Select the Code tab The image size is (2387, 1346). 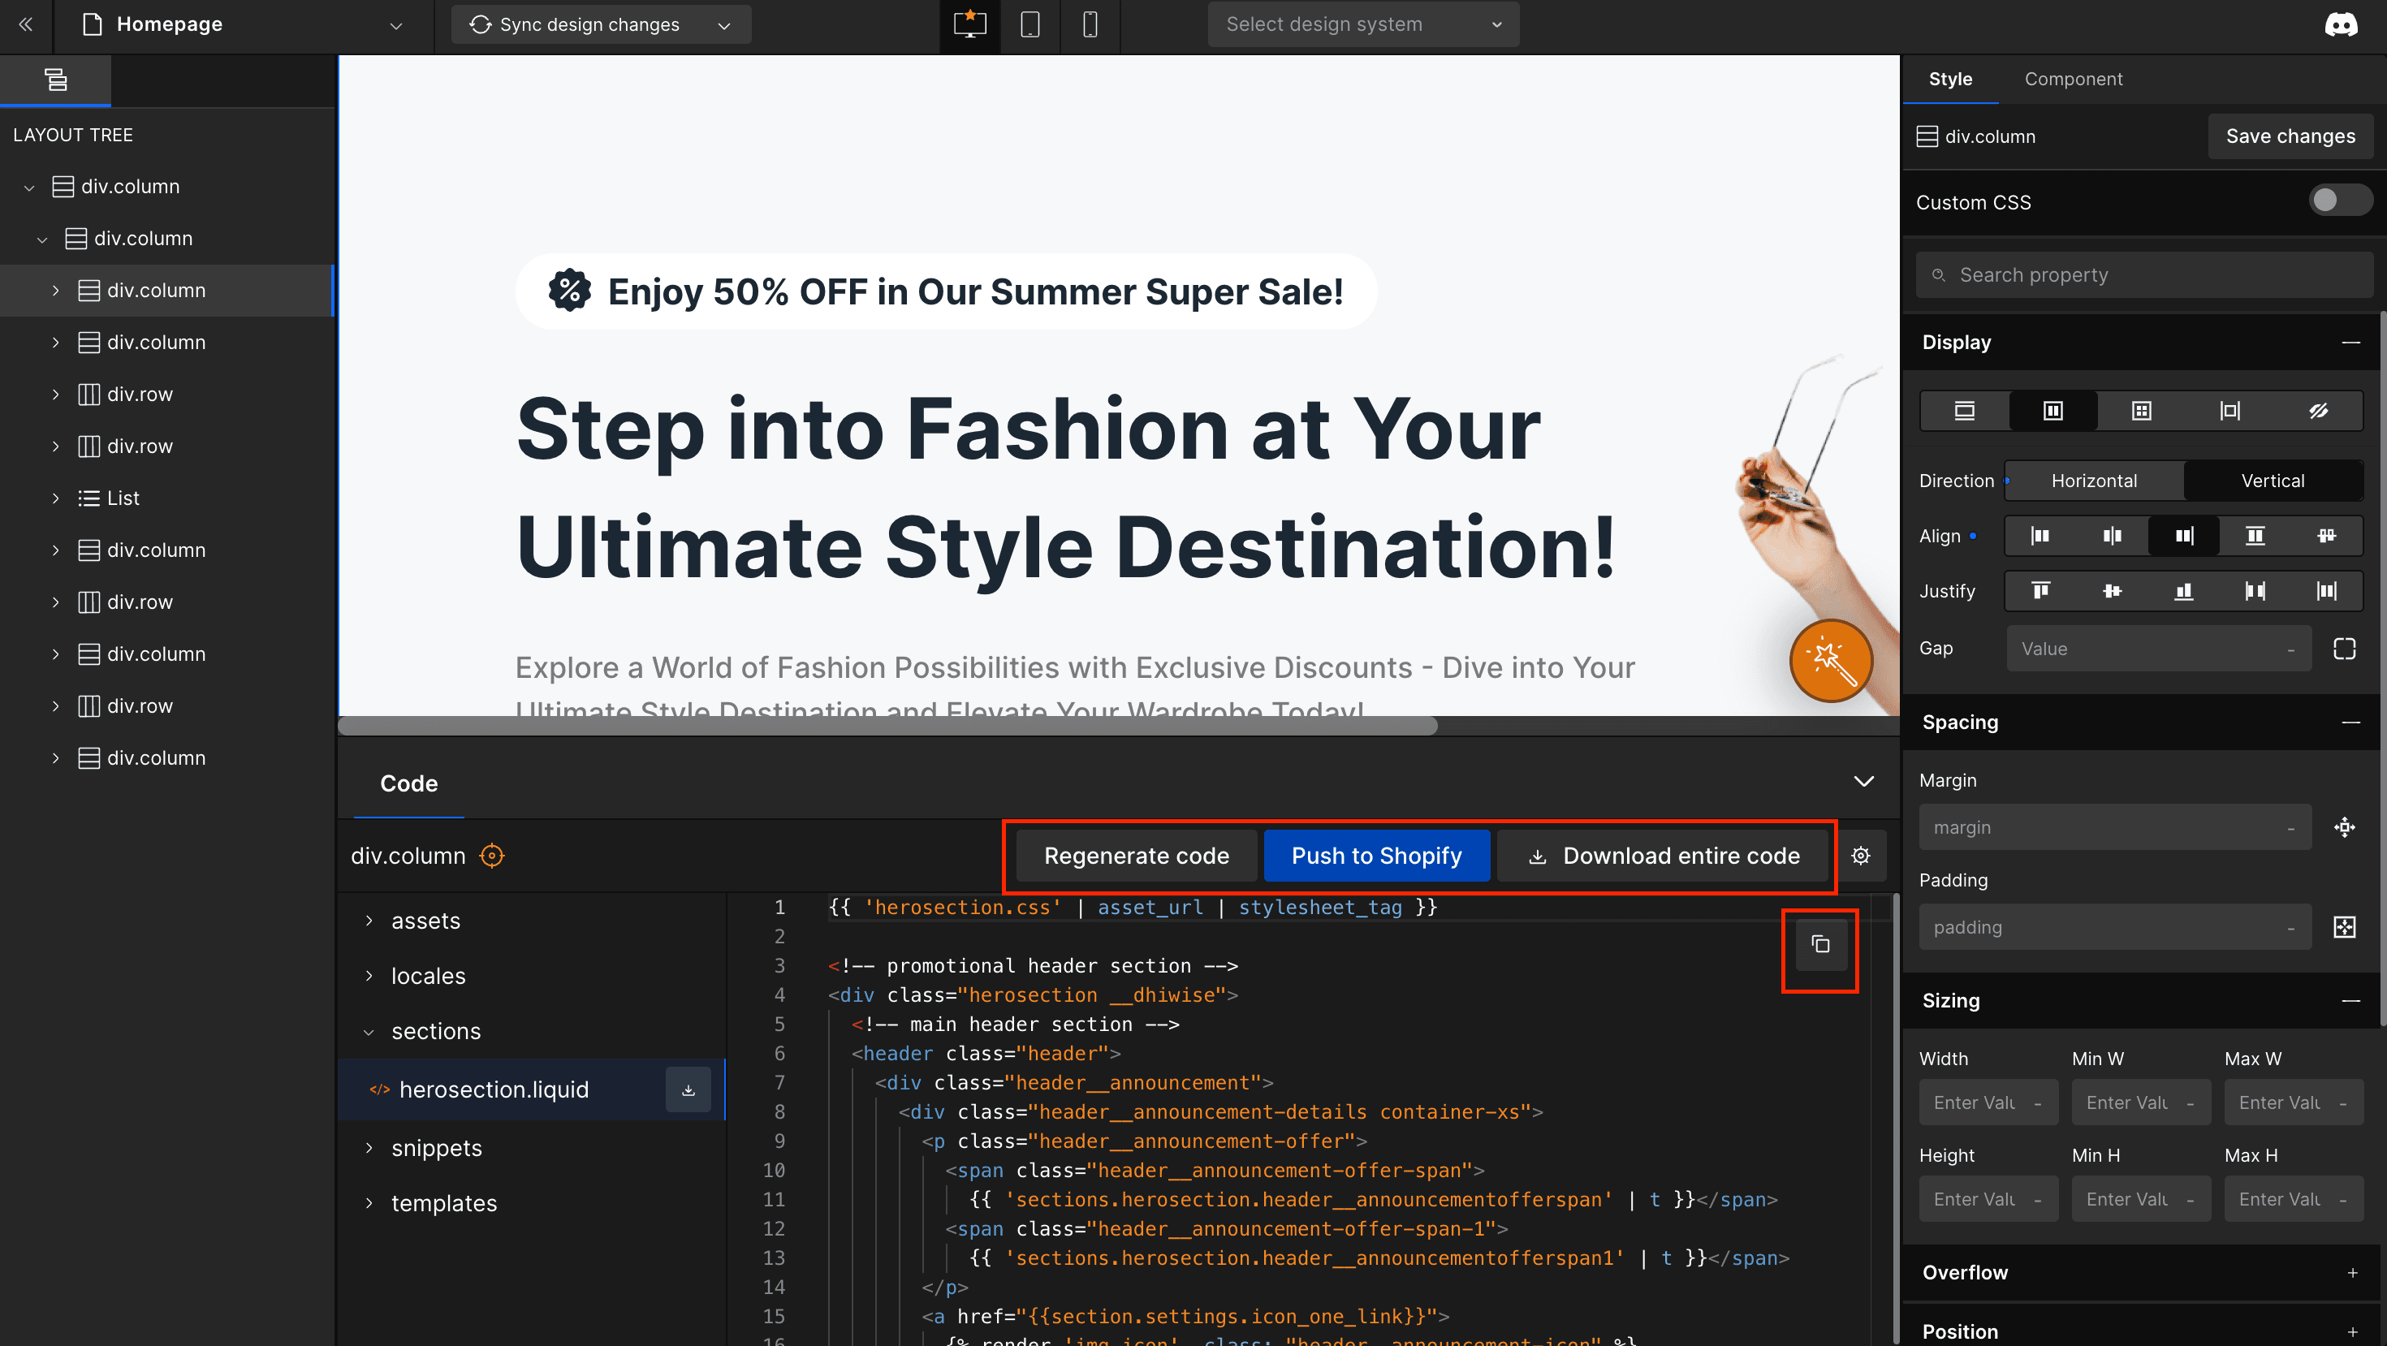point(408,783)
